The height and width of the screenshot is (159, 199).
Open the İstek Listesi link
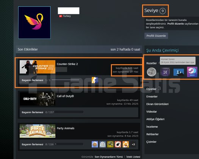tap(133, 157)
